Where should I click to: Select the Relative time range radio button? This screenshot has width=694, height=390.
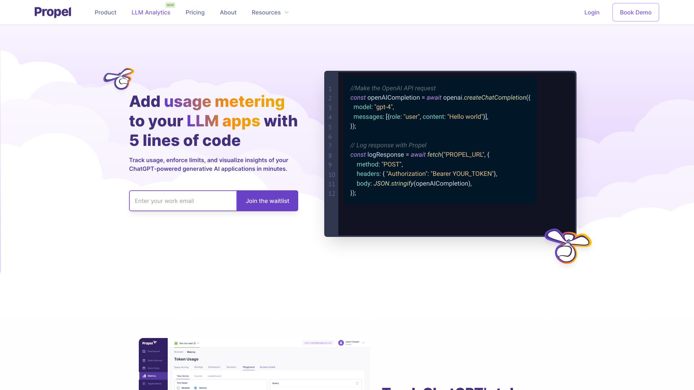[196, 388]
